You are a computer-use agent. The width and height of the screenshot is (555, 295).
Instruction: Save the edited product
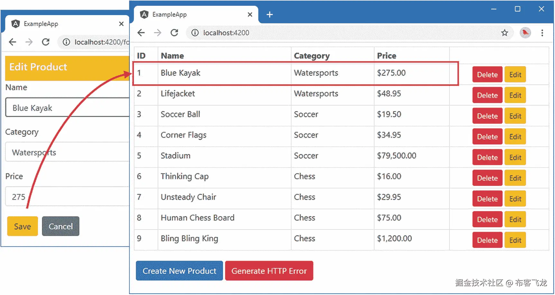tap(23, 226)
